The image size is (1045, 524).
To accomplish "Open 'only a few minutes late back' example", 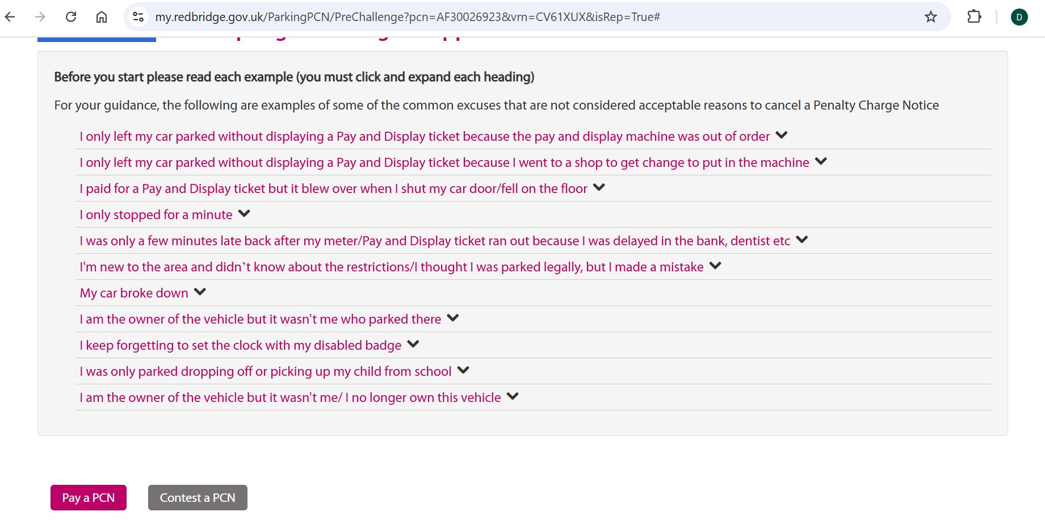I will tap(434, 241).
